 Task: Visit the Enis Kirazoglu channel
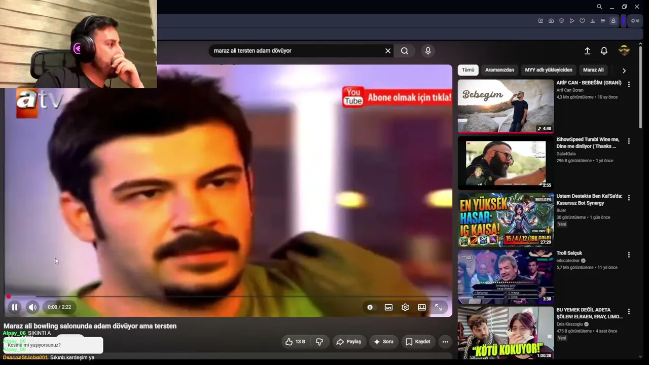tap(569, 324)
